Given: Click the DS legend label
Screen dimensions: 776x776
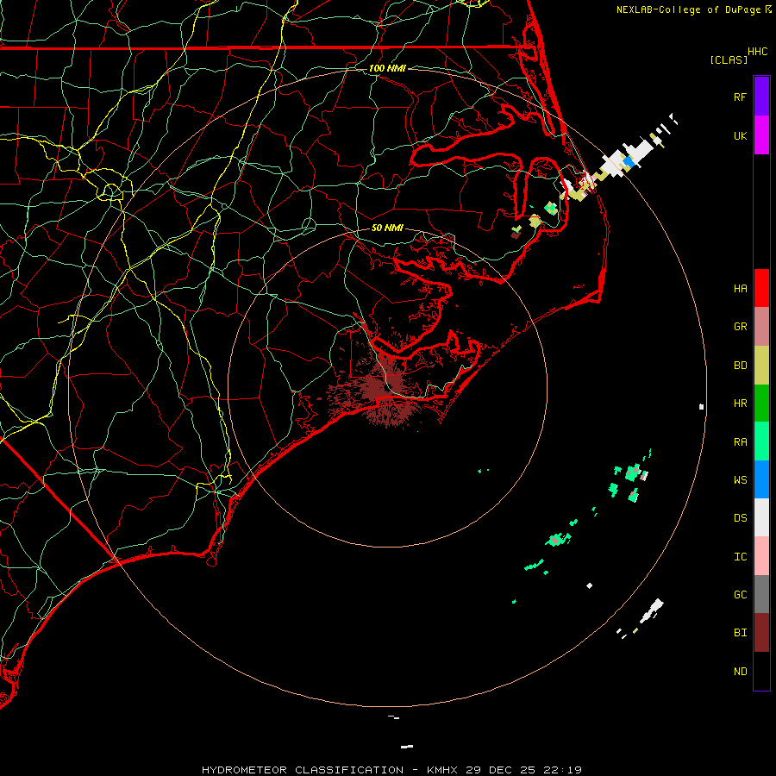Looking at the screenshot, I should 740,518.
